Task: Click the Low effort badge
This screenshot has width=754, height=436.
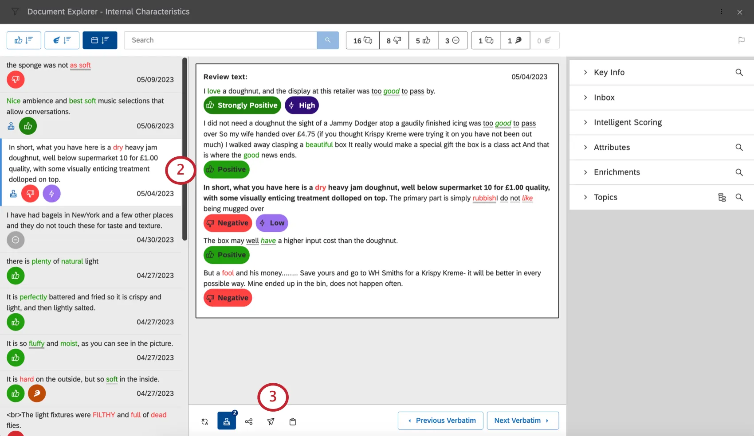Action: 272,223
